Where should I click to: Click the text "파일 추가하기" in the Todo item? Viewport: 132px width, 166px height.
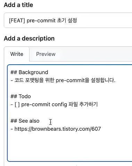[83, 104]
